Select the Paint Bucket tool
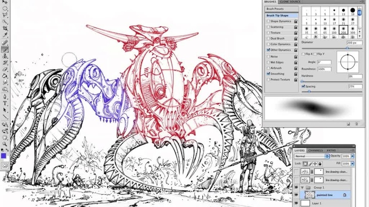369x207 pixels. [x=5, y=76]
